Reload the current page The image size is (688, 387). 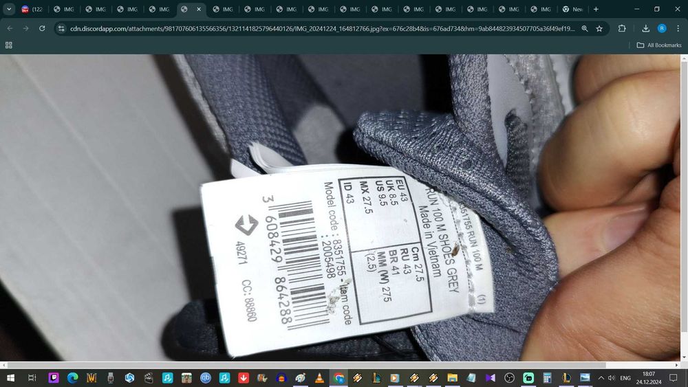point(42,28)
